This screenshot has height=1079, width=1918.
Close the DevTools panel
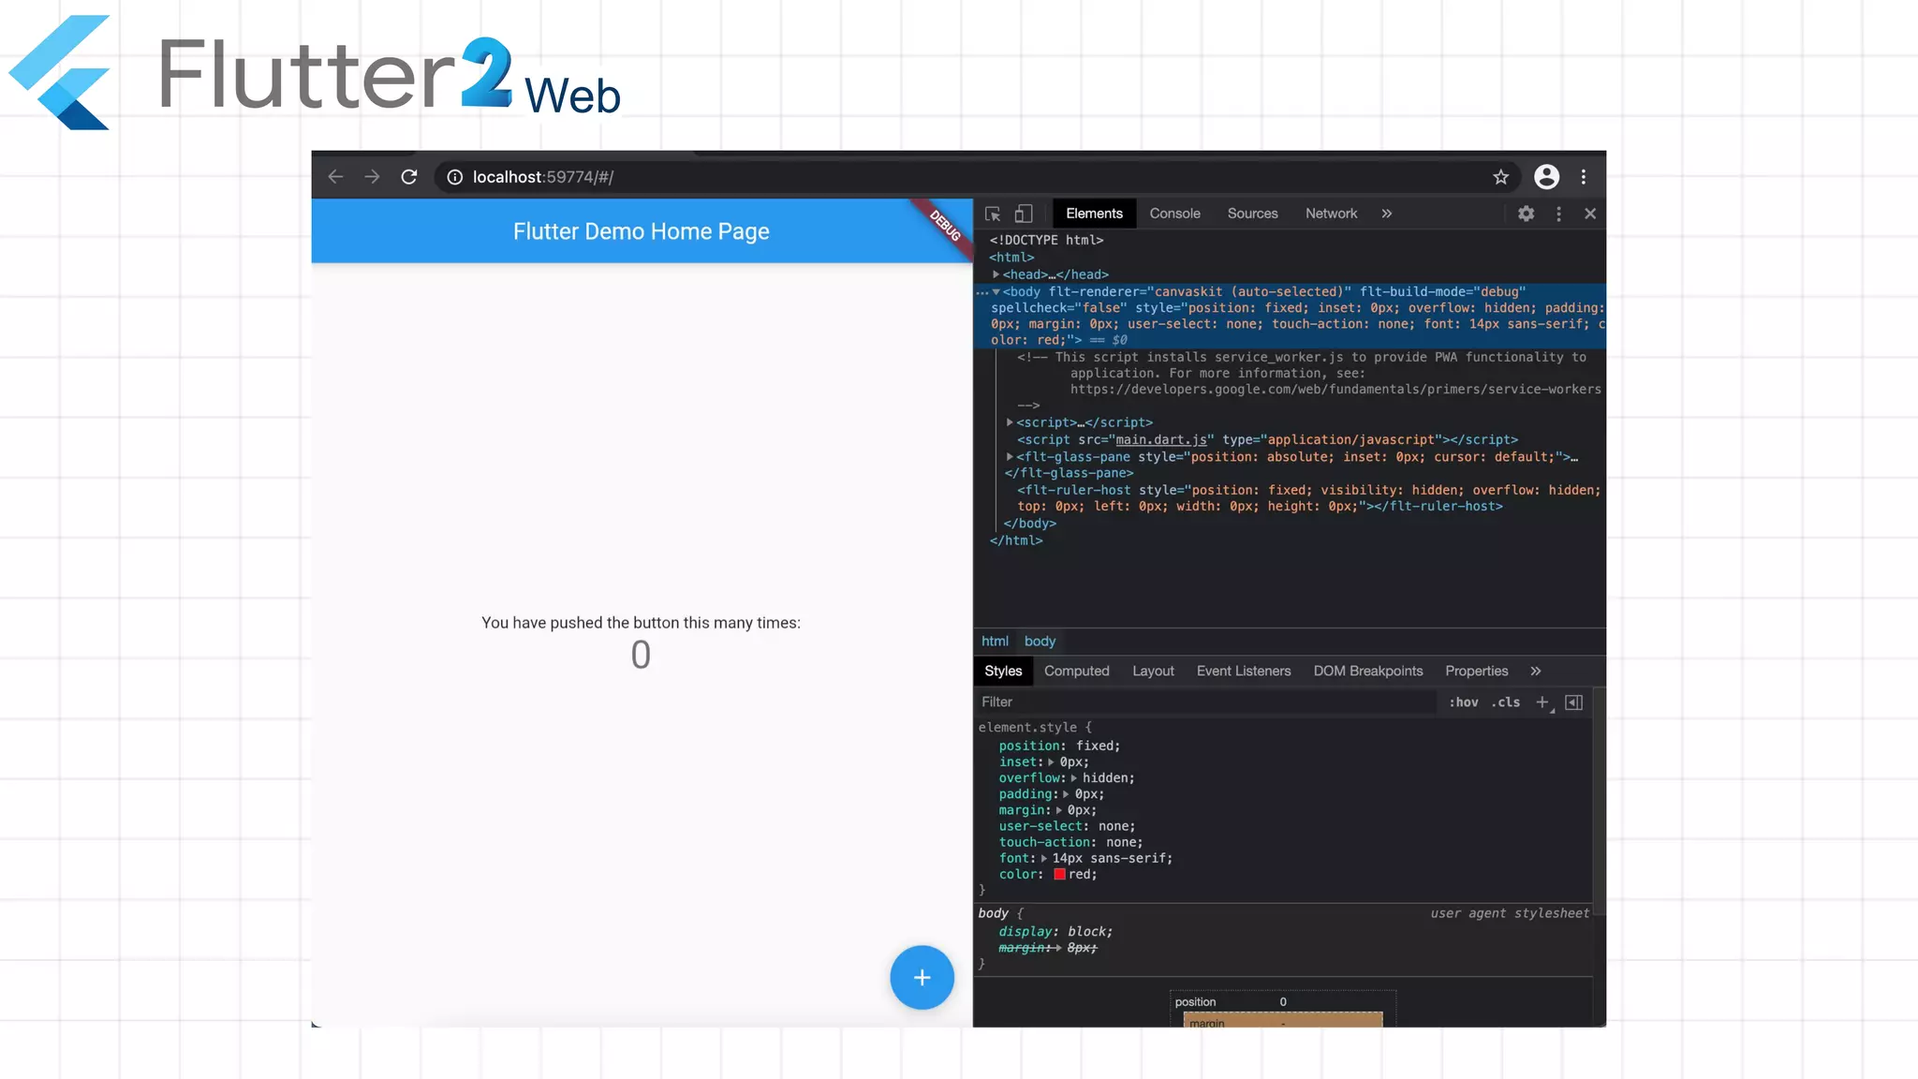[1590, 214]
